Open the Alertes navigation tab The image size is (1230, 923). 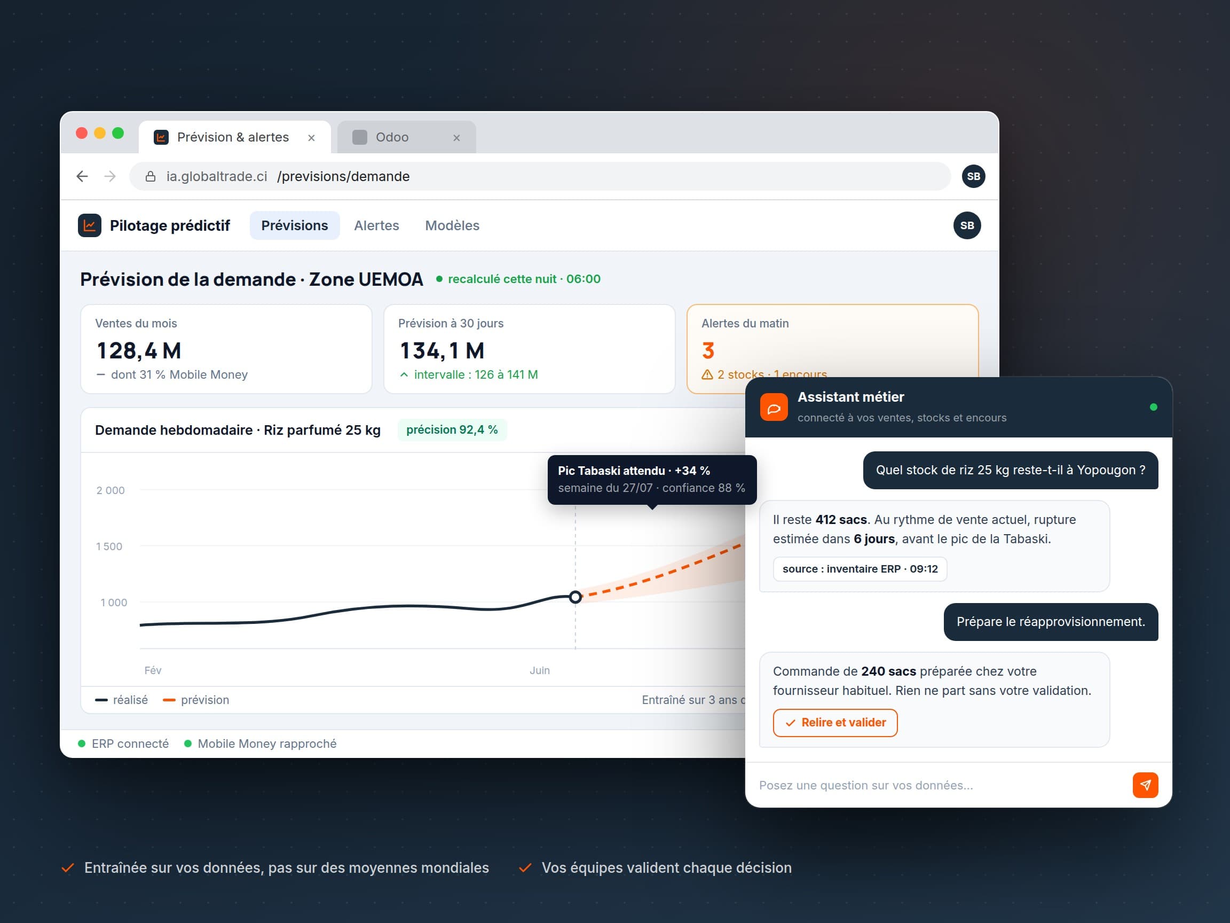376,225
